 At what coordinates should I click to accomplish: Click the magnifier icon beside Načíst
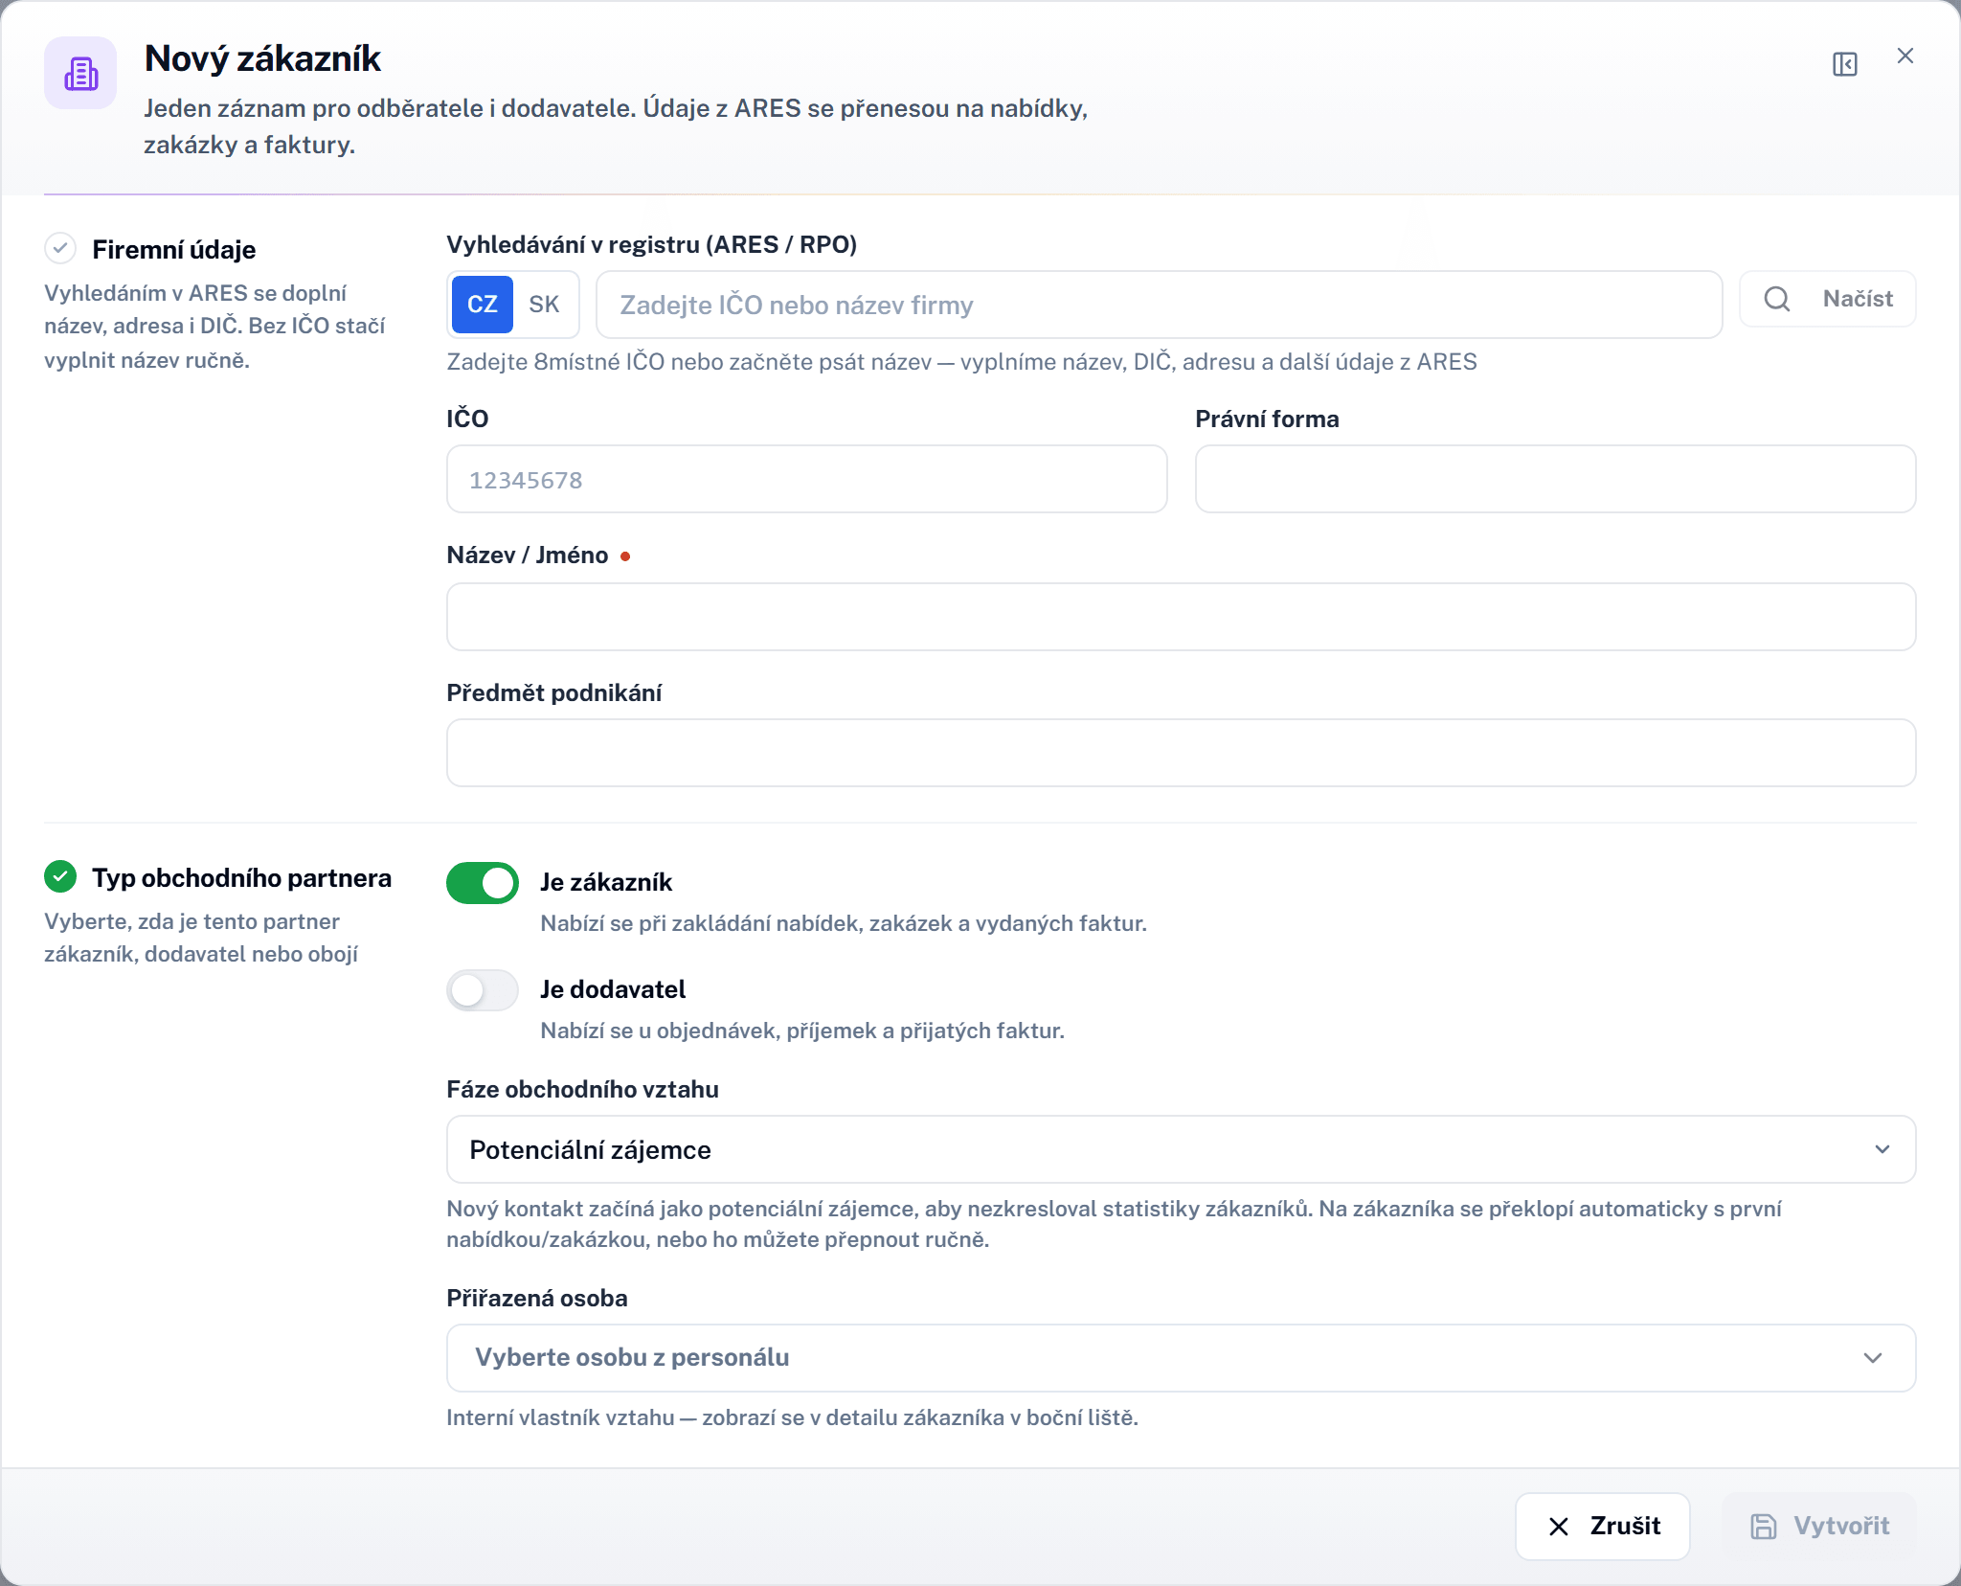(x=1777, y=299)
